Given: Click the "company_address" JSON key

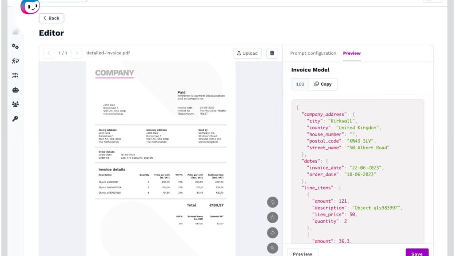Looking at the screenshot, I should [x=324, y=114].
